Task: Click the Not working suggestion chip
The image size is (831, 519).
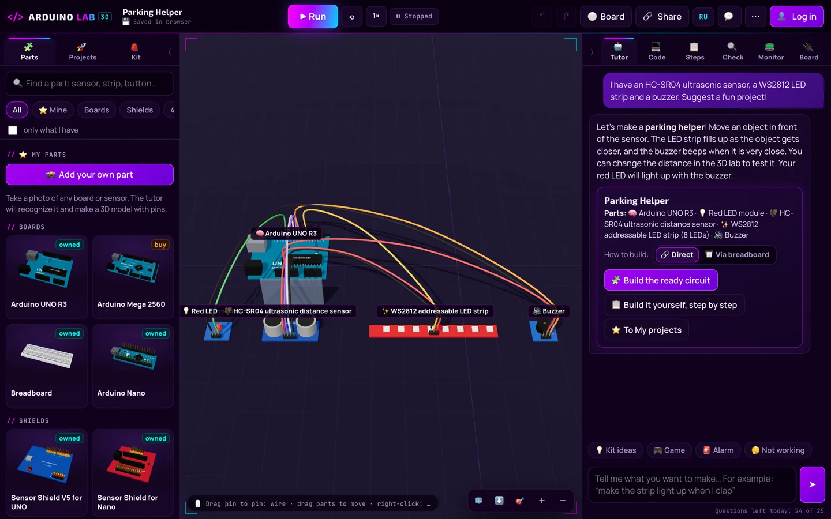Action: pyautogui.click(x=778, y=450)
